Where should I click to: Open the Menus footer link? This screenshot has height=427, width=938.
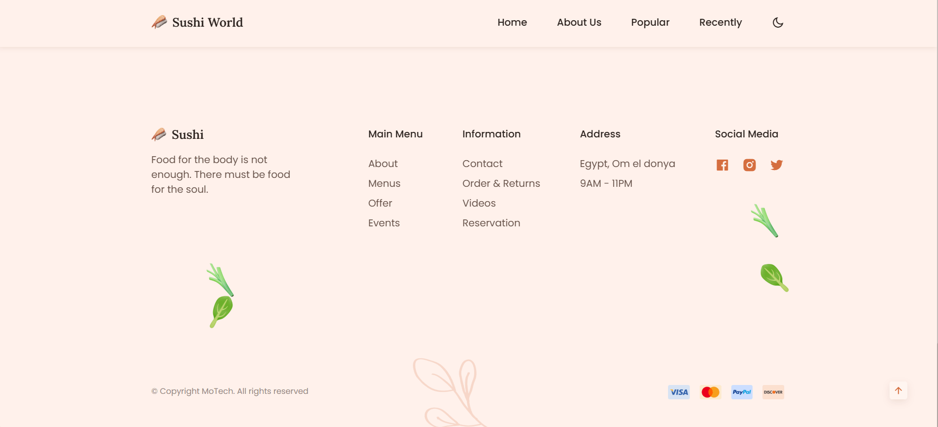click(x=384, y=183)
